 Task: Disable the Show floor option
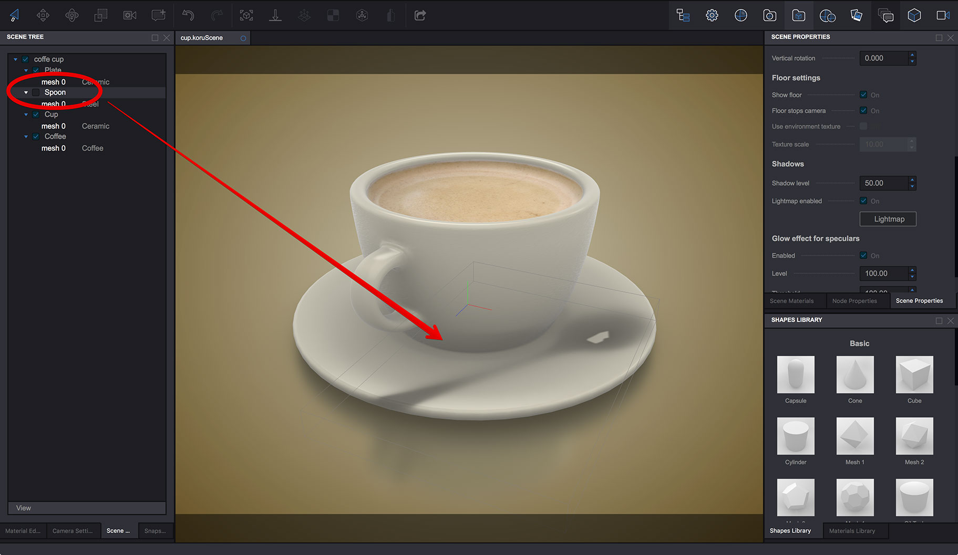point(863,95)
